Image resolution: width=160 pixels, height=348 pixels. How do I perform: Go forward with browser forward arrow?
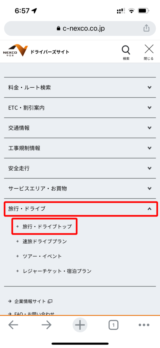point(46,325)
